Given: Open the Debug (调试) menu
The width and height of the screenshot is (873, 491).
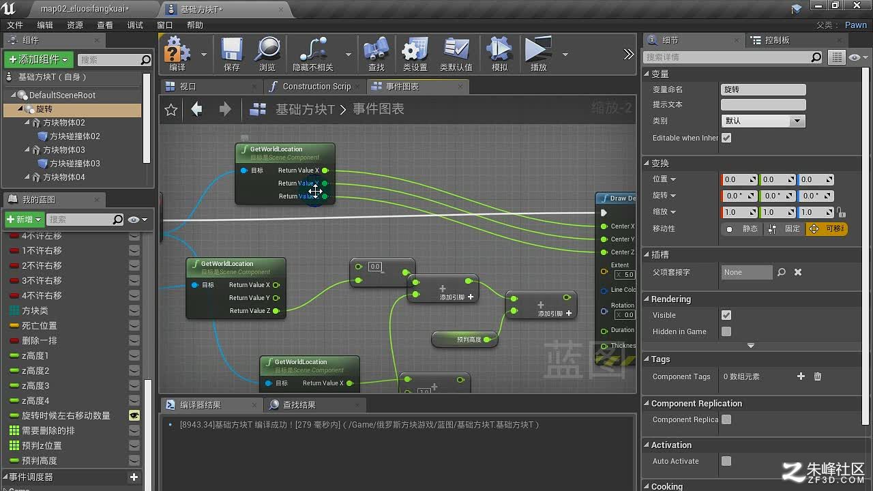Looking at the screenshot, I should tap(135, 25).
